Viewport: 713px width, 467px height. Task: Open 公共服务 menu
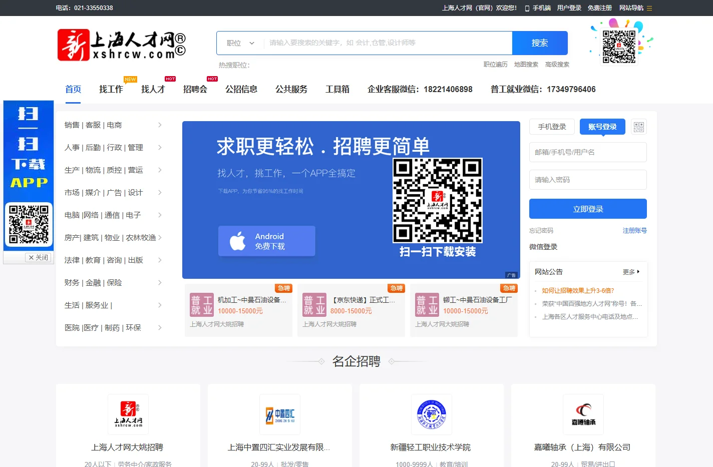click(x=291, y=89)
